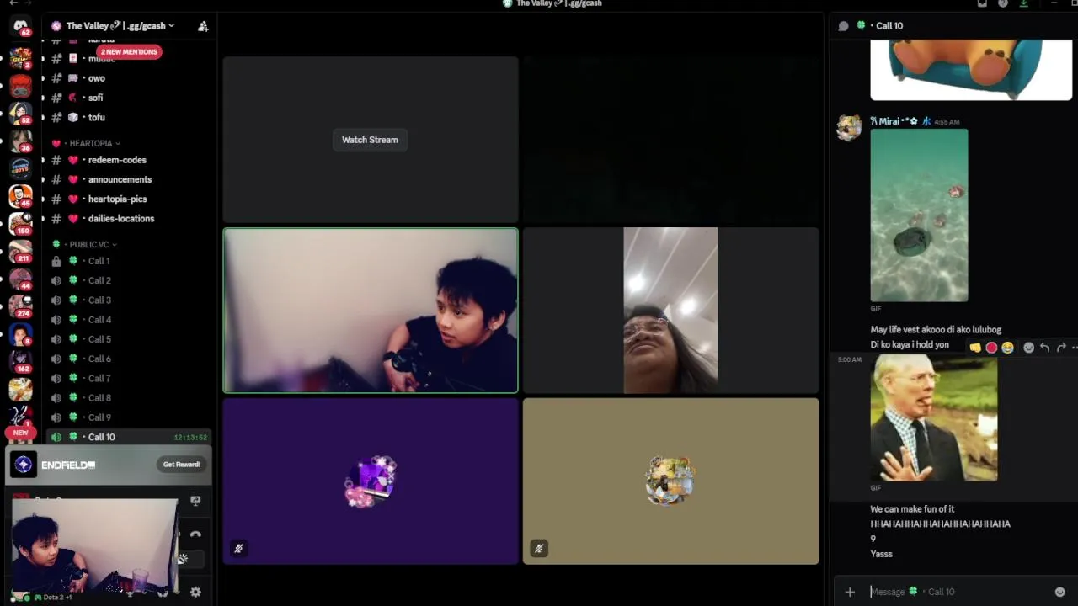Click muted mic icon on tan tile
This screenshot has width=1078, height=606.
[x=539, y=548]
